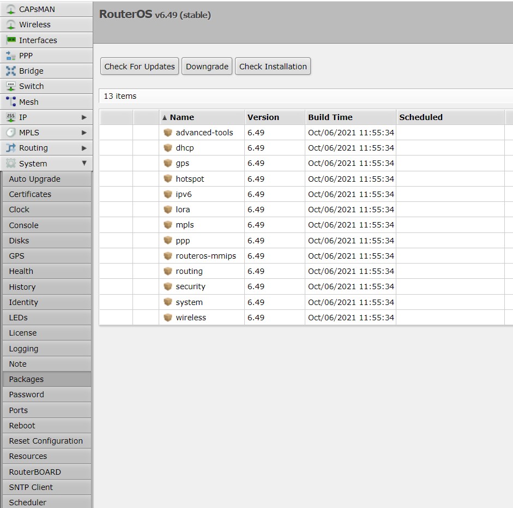The height and width of the screenshot is (508, 513).
Task: Click the IP menu icon
Action: 11,117
